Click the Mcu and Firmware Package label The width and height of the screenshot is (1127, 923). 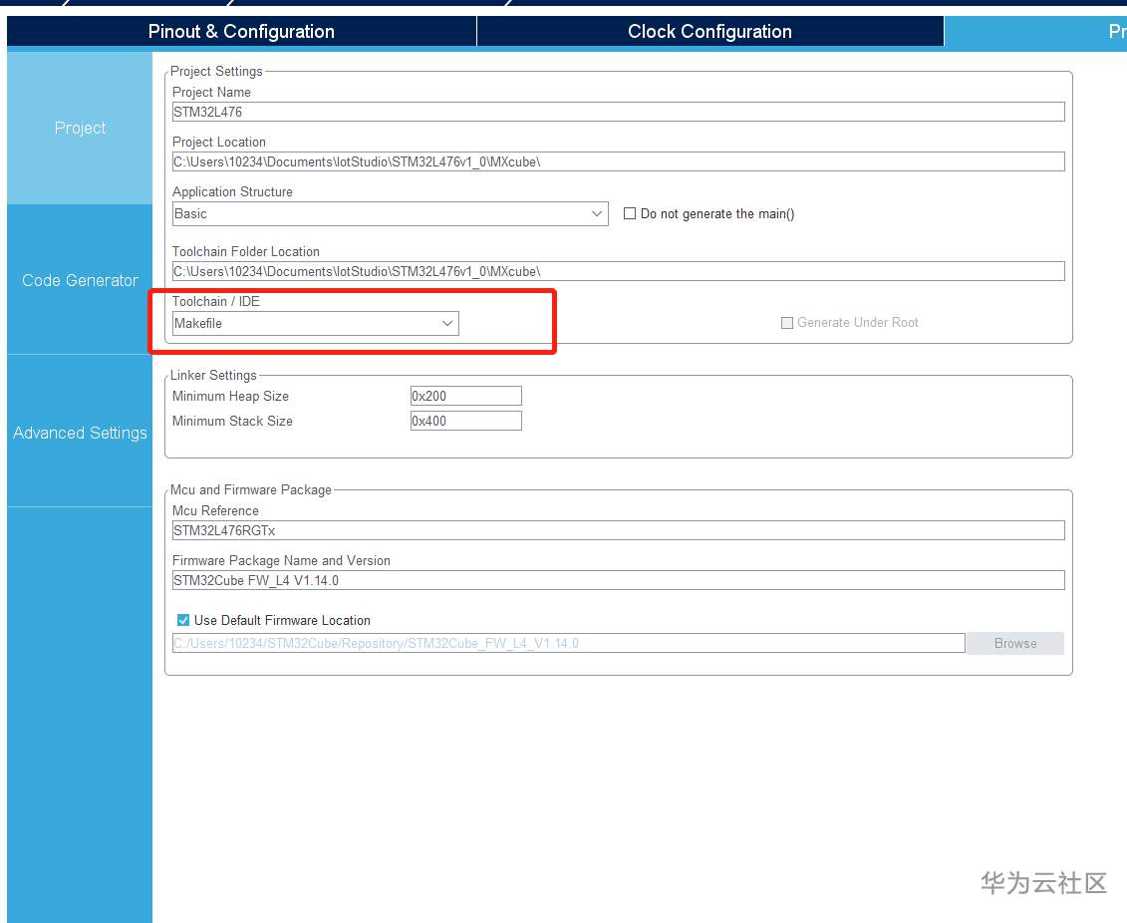click(251, 489)
